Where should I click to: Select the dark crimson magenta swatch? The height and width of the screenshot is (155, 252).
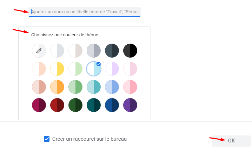(39, 105)
